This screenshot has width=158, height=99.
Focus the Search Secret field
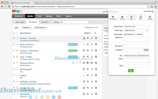click(120, 12)
